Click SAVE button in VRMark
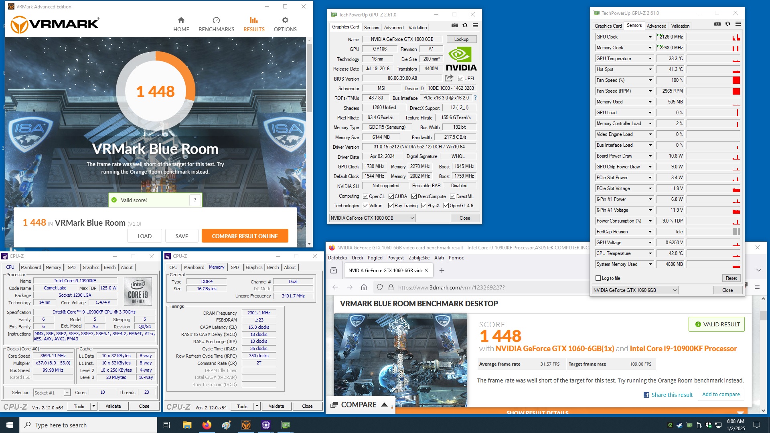 (182, 236)
